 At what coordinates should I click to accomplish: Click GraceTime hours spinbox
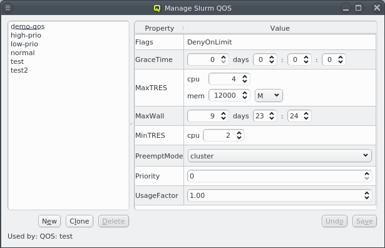point(265,59)
